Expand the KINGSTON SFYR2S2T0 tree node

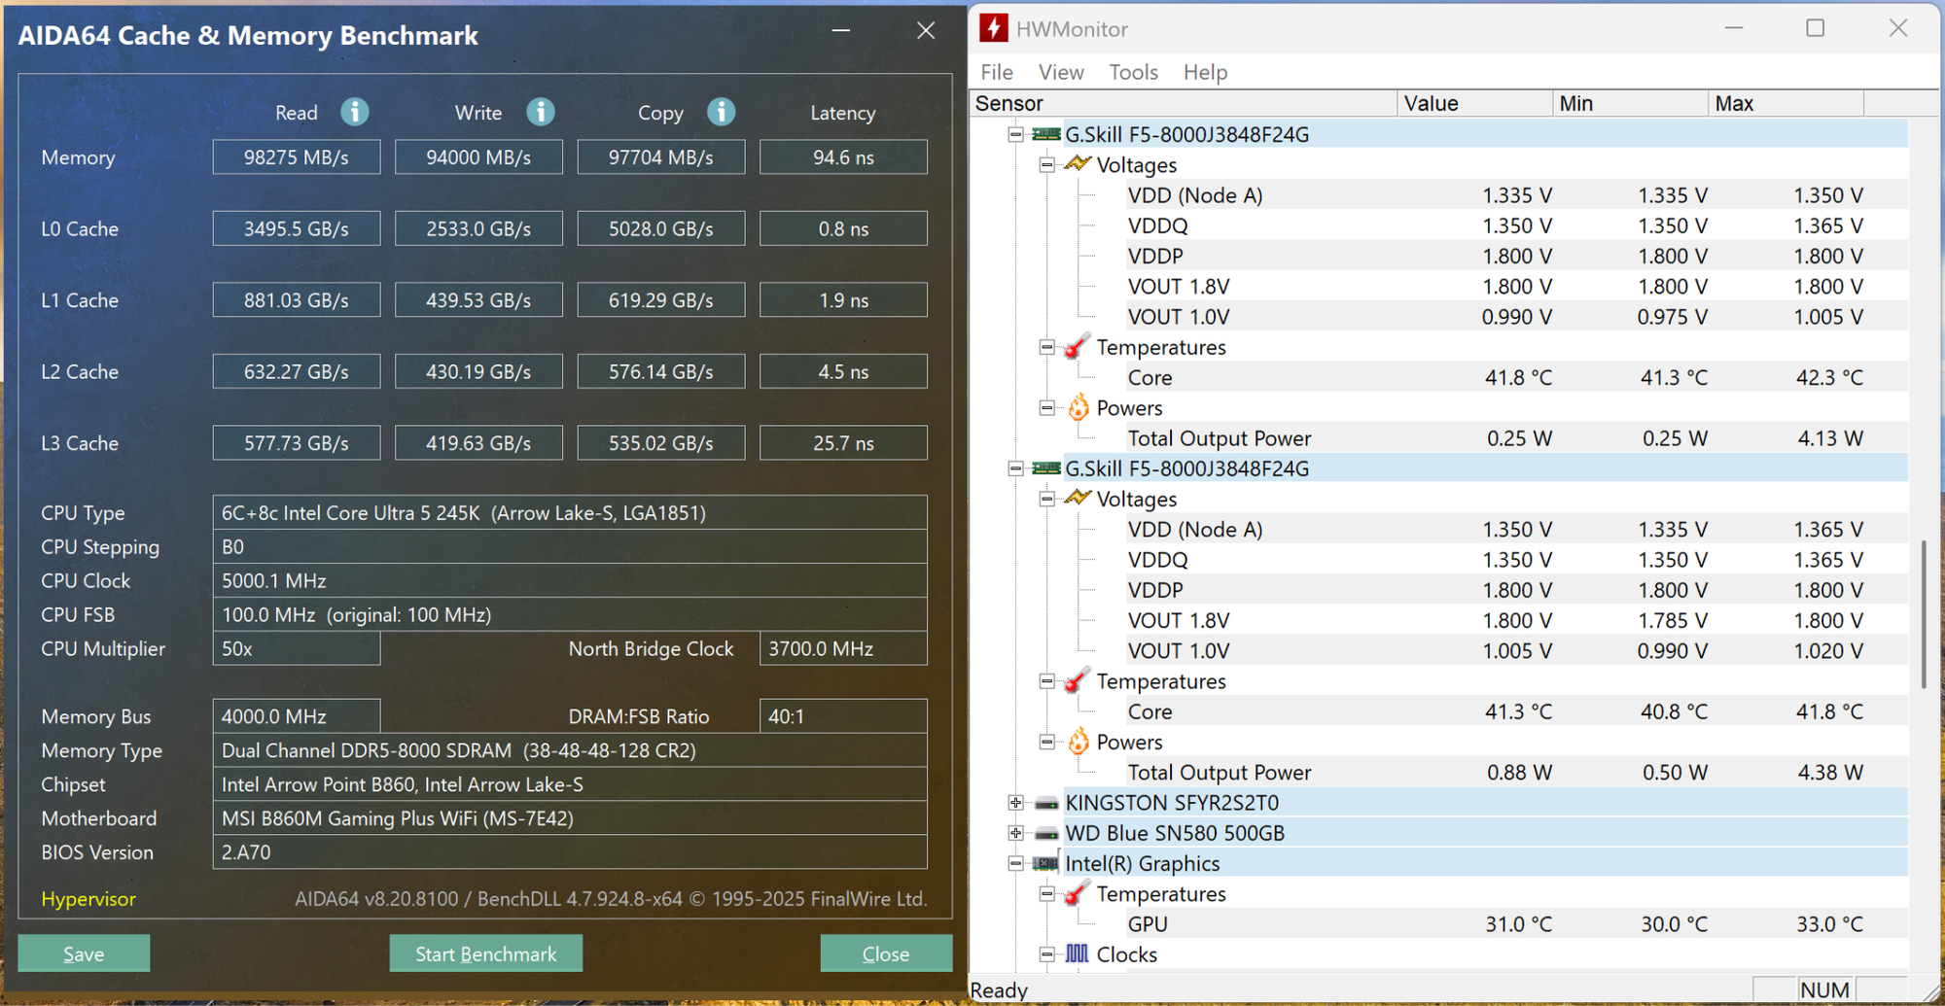pos(1016,803)
